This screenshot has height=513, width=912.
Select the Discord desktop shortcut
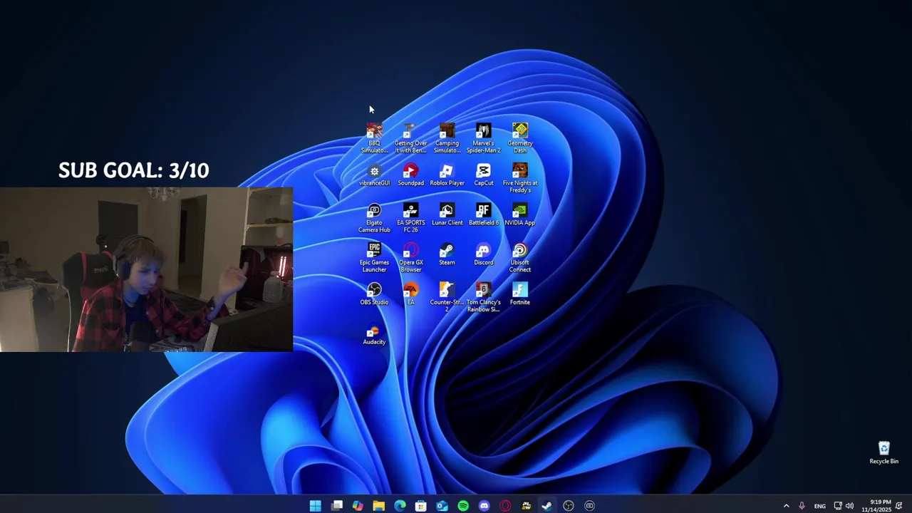click(x=483, y=254)
